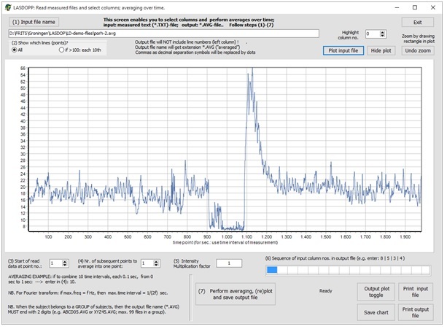This screenshot has height=329, width=447.
Task: Click the x-axis label '1.000'
Action: (227, 236)
